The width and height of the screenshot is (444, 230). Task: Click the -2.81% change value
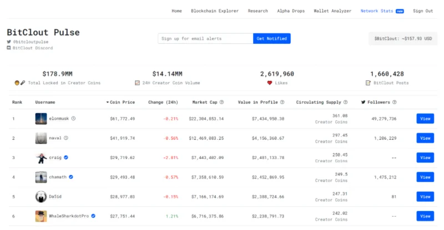click(x=171, y=158)
